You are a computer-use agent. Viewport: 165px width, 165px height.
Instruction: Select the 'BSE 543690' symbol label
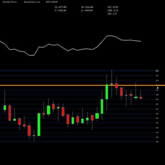(52, 2)
